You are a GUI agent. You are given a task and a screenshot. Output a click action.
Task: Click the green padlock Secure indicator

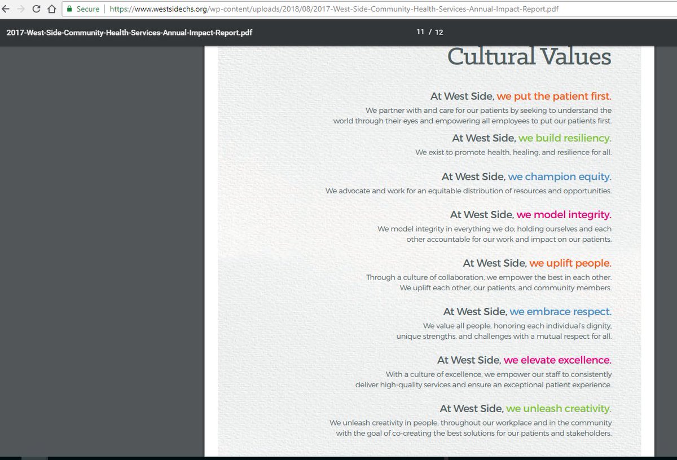click(82, 9)
